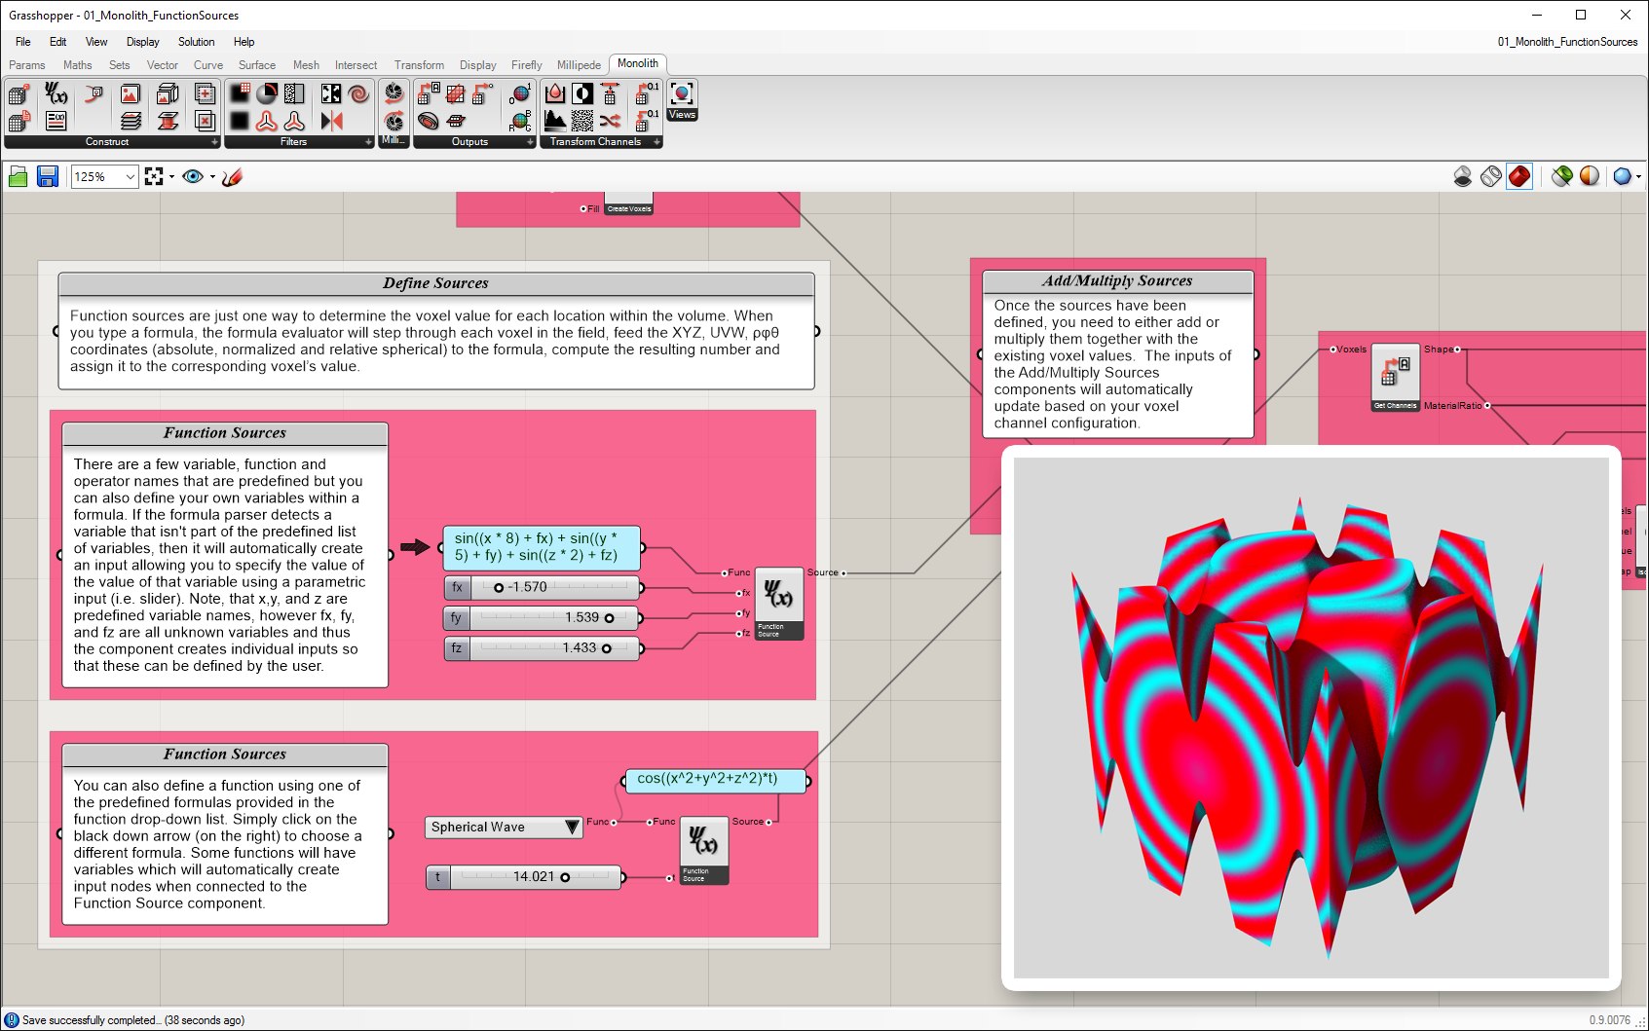
Task: Open the Display menu
Action: 142,42
